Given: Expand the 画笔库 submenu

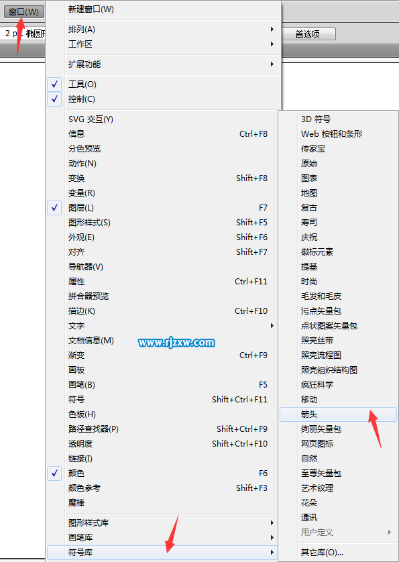Looking at the screenshot, I should tap(163, 537).
